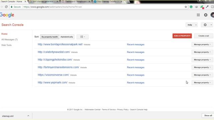Go to Home in sidebar

[x=4, y=34]
